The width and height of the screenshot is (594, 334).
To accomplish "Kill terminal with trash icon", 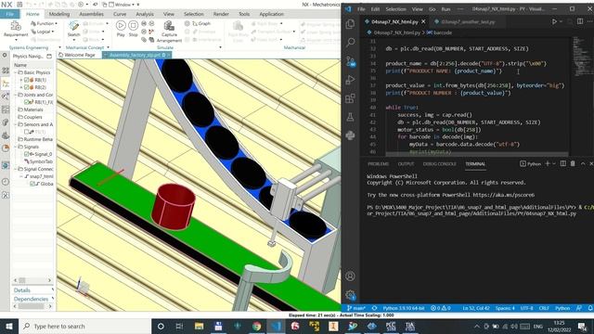I will (x=573, y=163).
